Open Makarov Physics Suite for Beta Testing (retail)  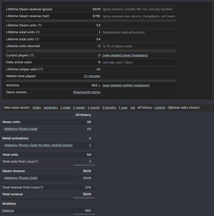39,145
